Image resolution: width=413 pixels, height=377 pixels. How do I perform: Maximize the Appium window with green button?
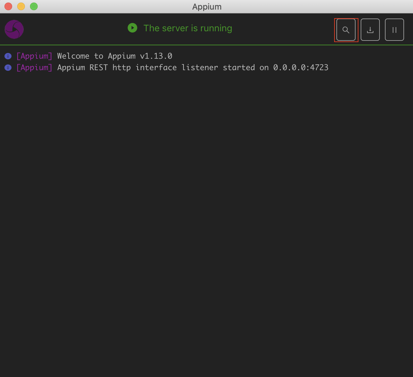(x=34, y=6)
